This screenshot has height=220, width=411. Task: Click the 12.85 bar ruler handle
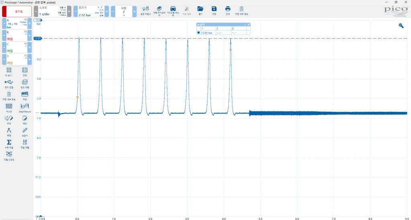tap(38, 38)
